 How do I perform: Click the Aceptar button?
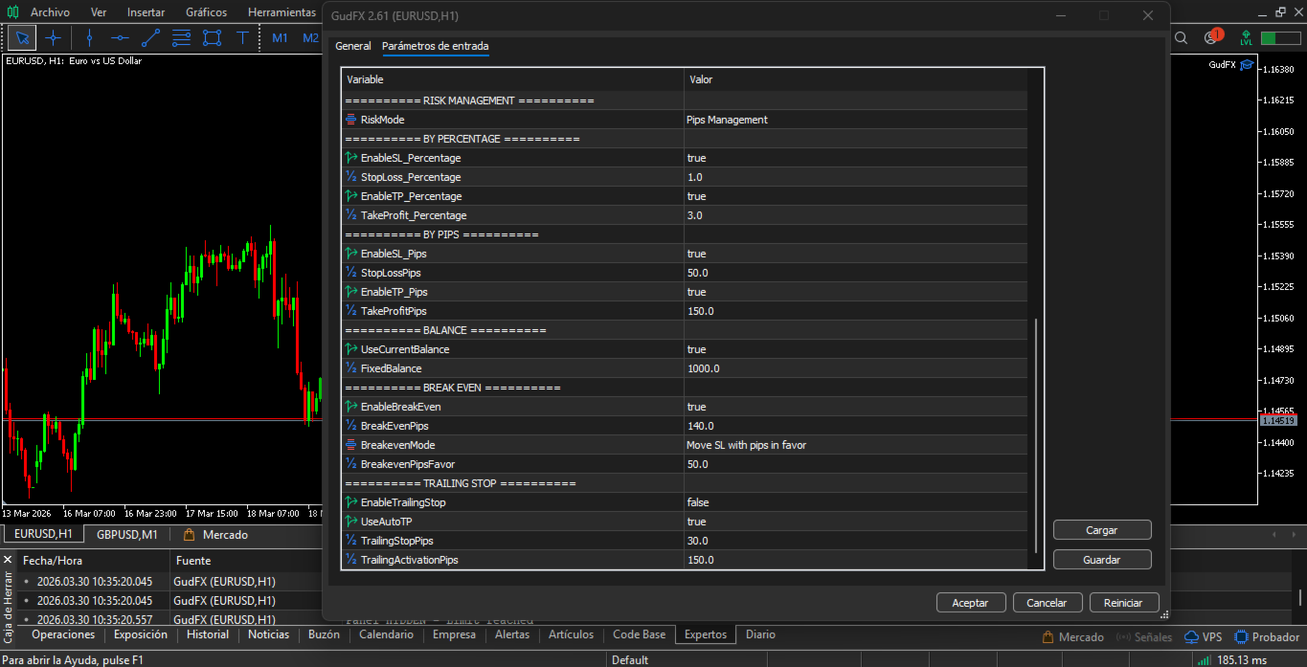970,603
